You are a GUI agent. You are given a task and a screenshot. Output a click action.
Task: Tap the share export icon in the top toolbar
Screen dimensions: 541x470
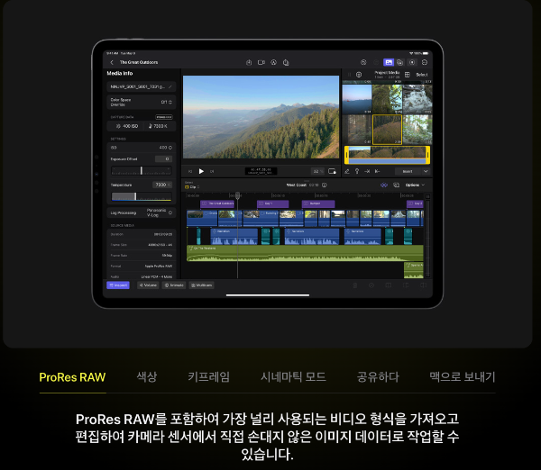286,62
